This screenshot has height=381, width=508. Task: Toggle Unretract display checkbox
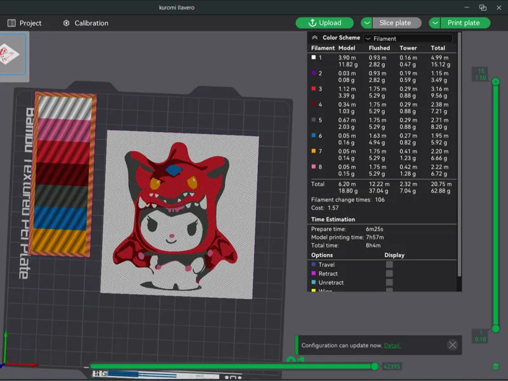(389, 283)
